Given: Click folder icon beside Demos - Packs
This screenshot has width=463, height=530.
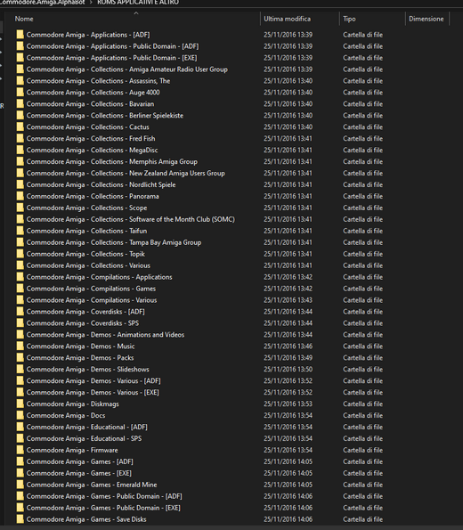Looking at the screenshot, I should tap(20, 357).
